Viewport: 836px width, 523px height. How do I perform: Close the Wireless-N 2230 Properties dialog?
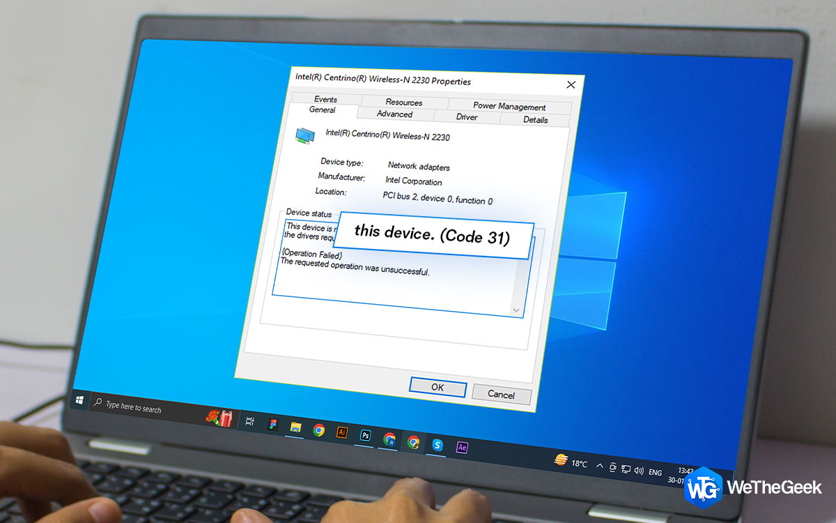pyautogui.click(x=571, y=85)
